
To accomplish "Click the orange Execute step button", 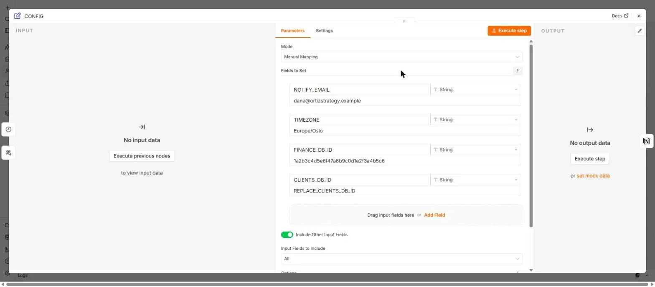I will (509, 31).
